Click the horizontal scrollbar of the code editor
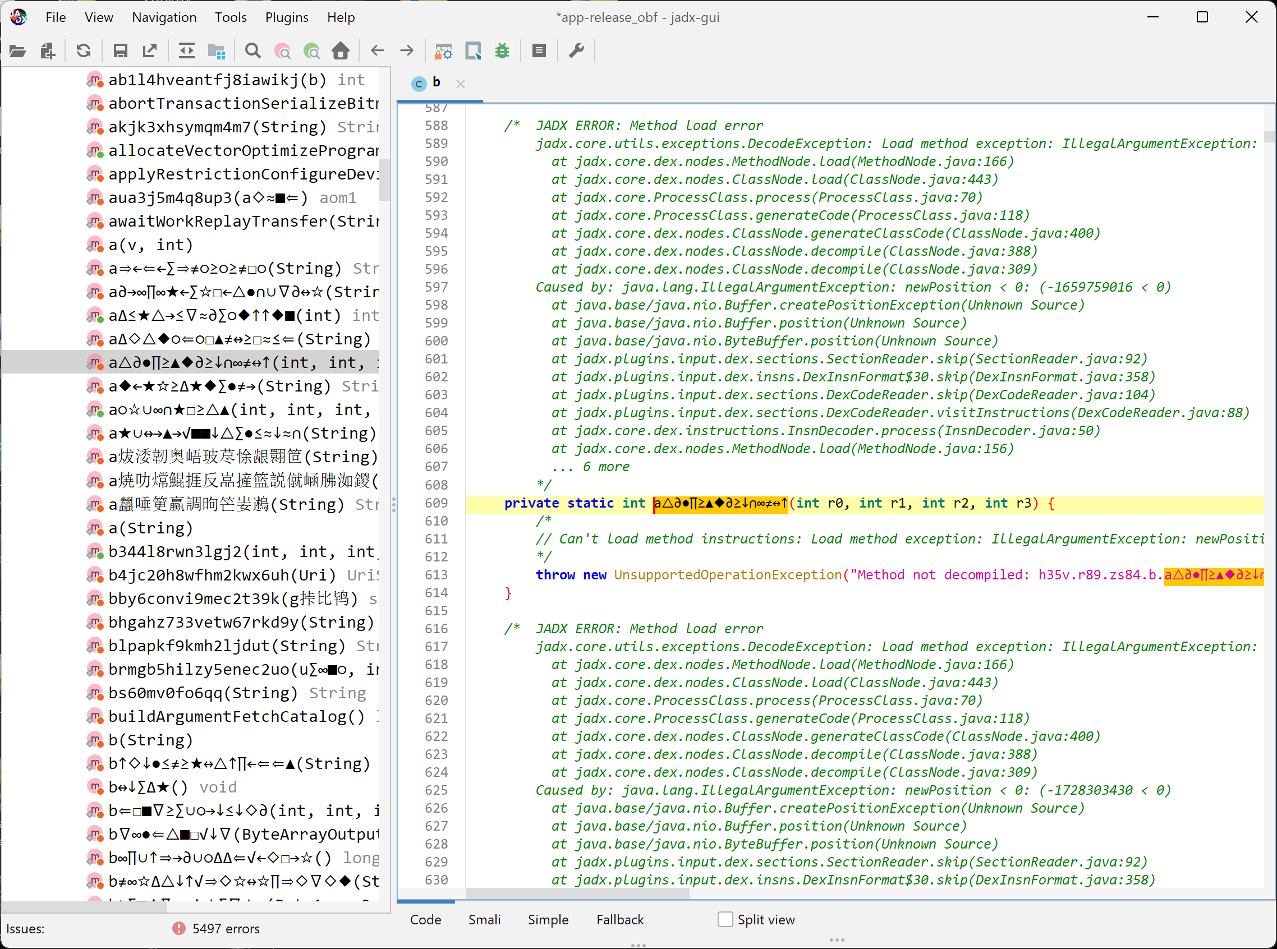The image size is (1277, 949). coord(577,894)
